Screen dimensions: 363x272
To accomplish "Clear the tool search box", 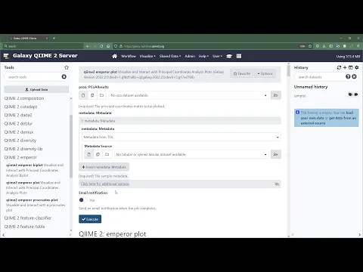I will [x=64, y=76].
